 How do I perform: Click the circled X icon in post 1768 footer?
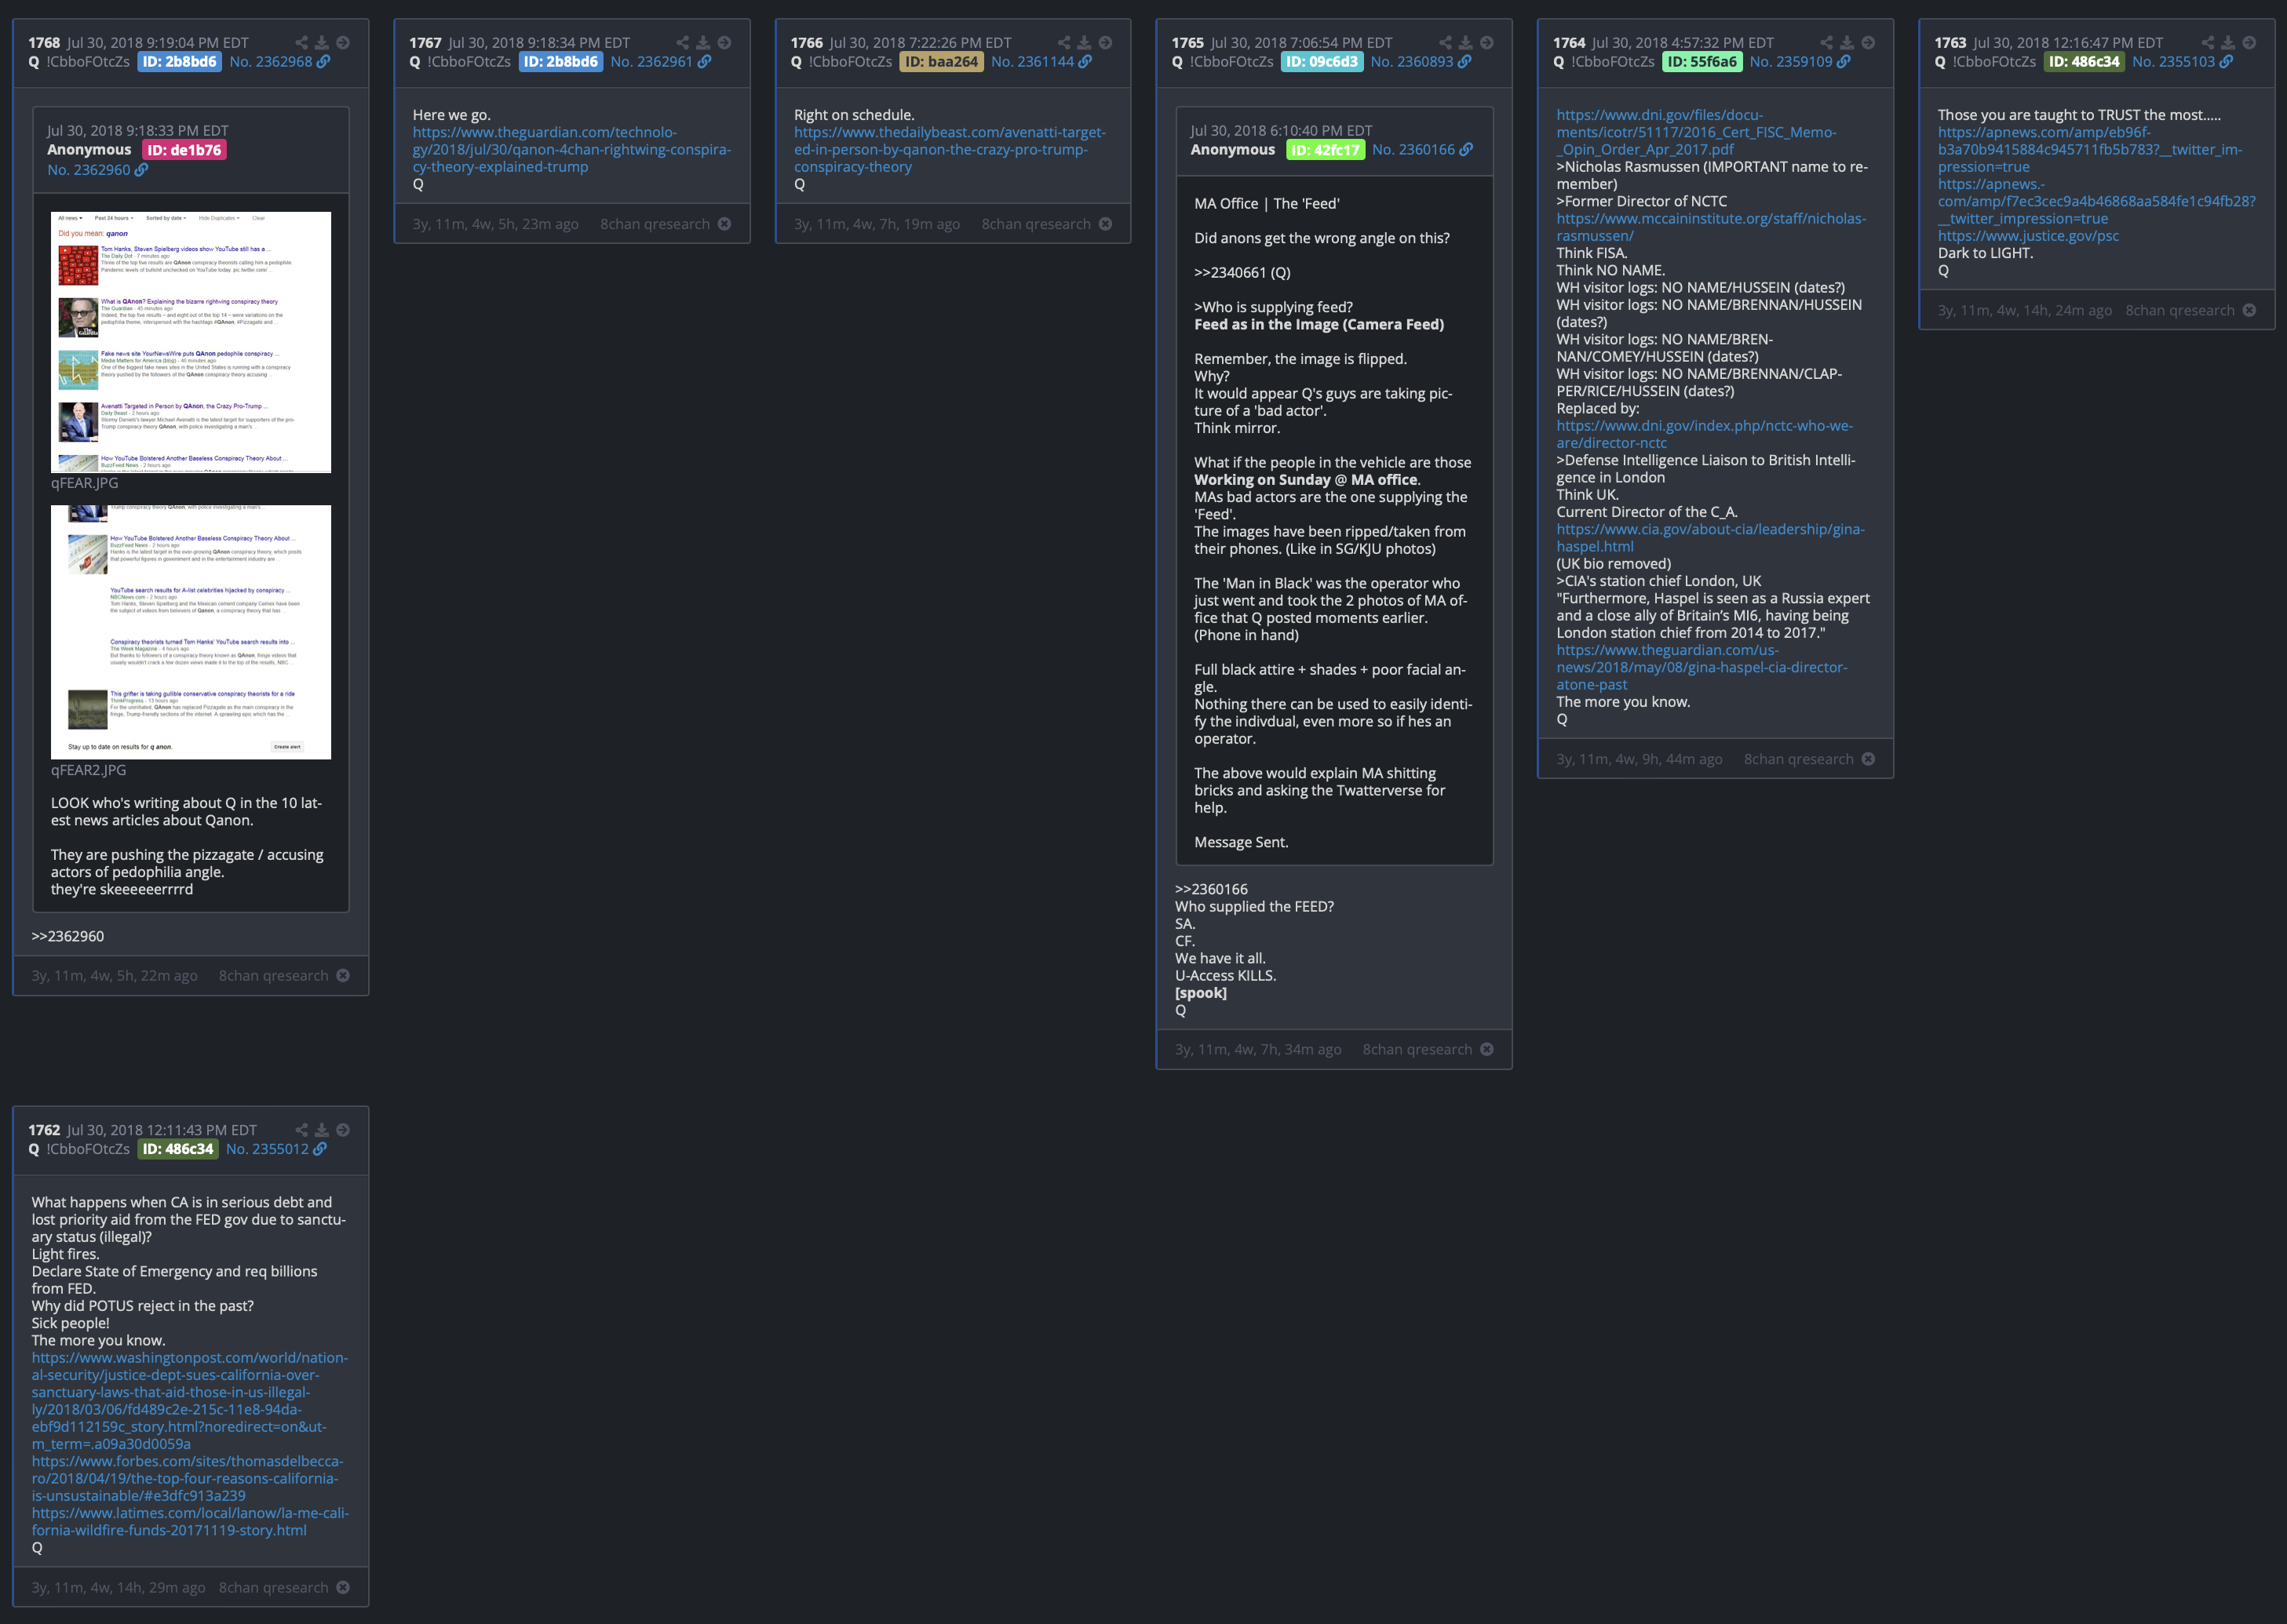(343, 975)
